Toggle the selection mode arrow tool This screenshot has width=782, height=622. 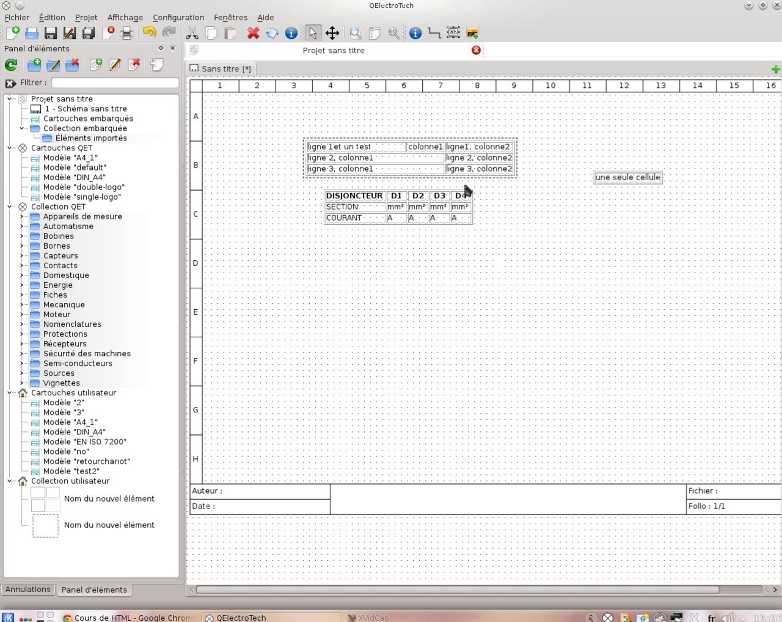pyautogui.click(x=313, y=33)
